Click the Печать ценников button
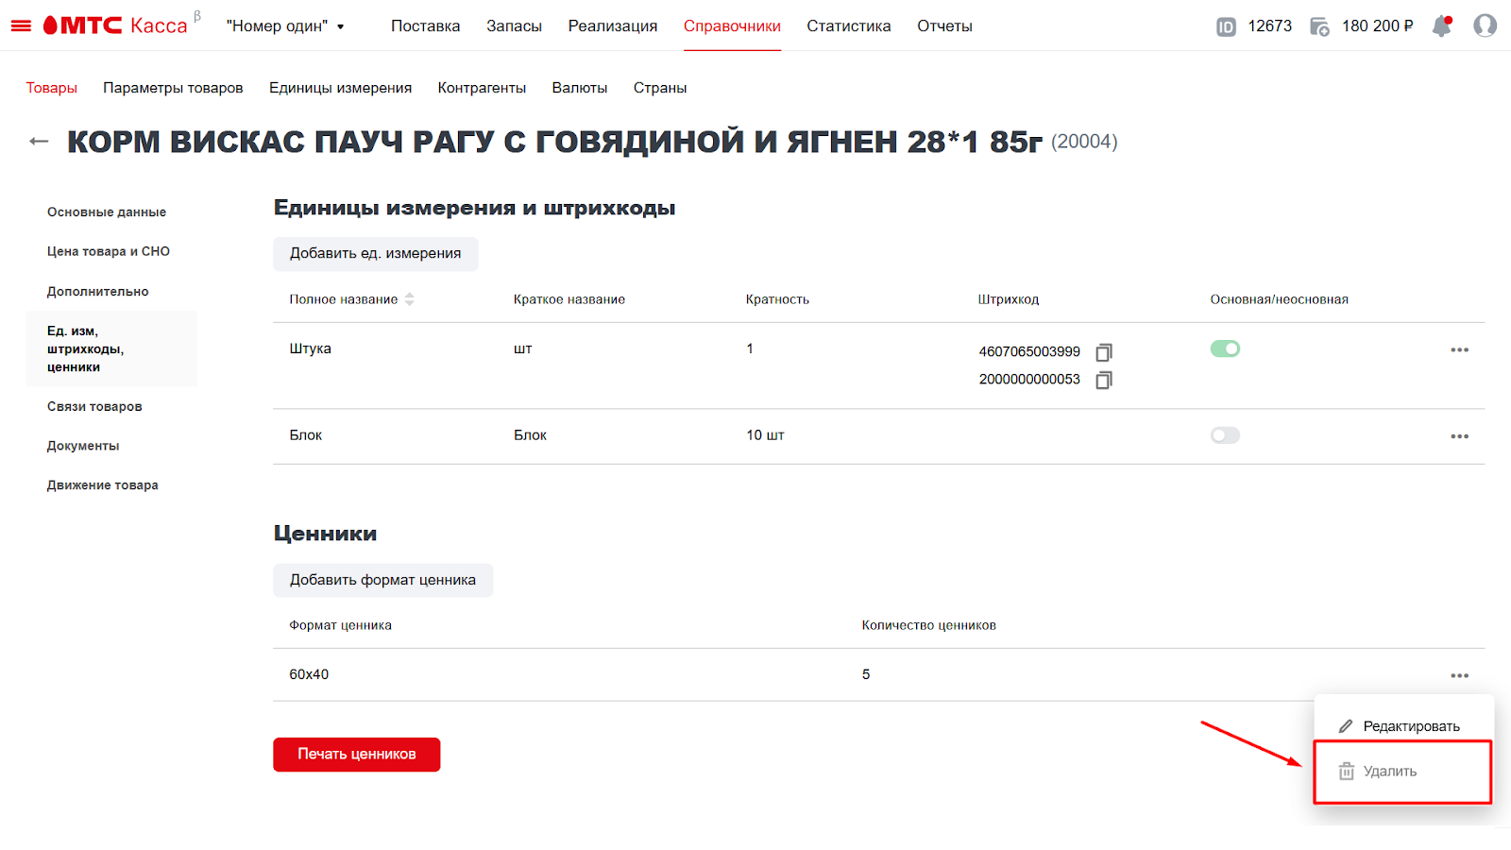The height and width of the screenshot is (850, 1511). [357, 754]
